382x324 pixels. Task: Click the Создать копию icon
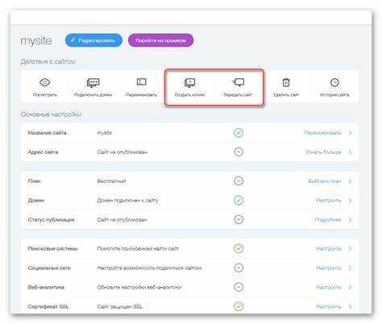pyautogui.click(x=189, y=82)
